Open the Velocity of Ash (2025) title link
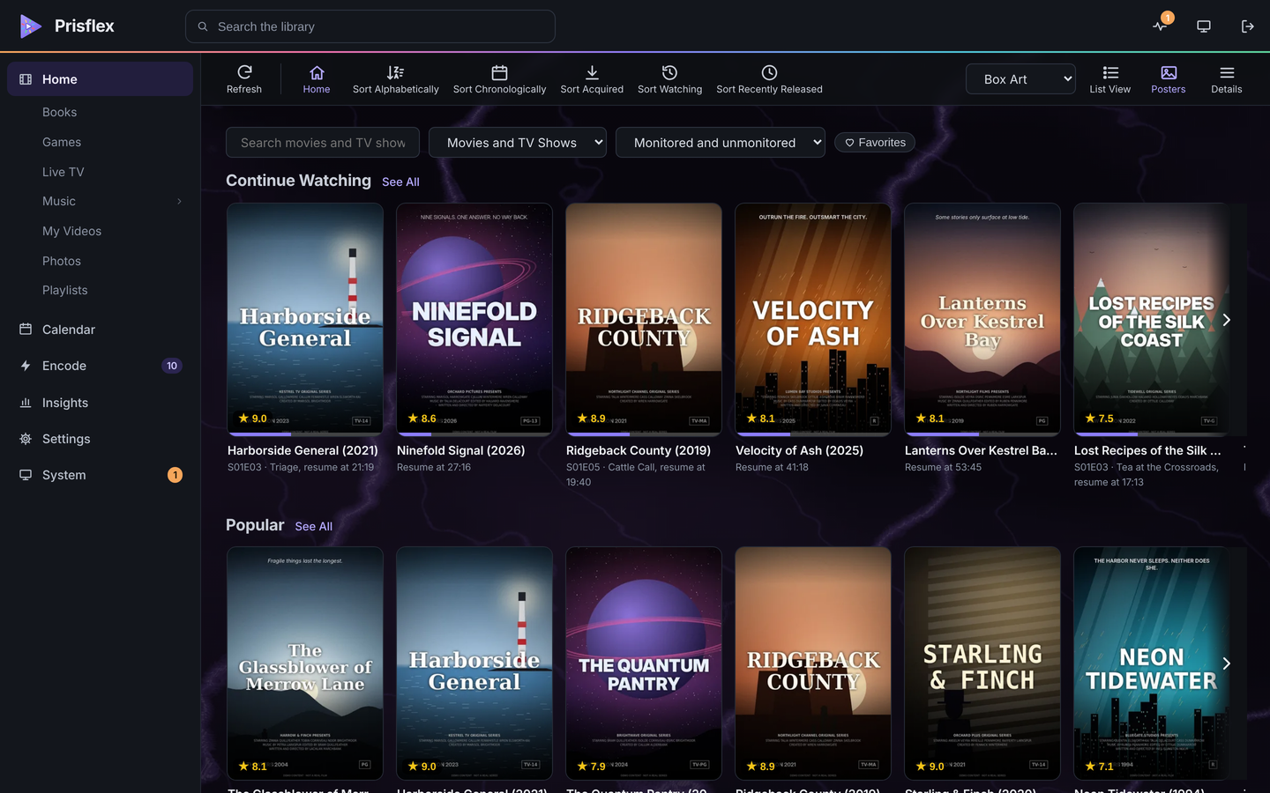 pyautogui.click(x=799, y=450)
